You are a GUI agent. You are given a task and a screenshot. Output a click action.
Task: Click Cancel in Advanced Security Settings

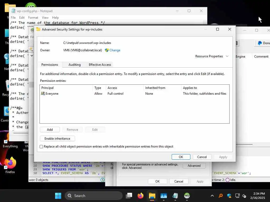tap(202, 157)
